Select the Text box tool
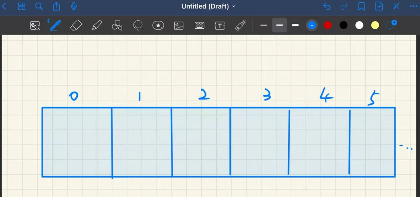Image resolution: width=420 pixels, height=197 pixels. [x=220, y=26]
